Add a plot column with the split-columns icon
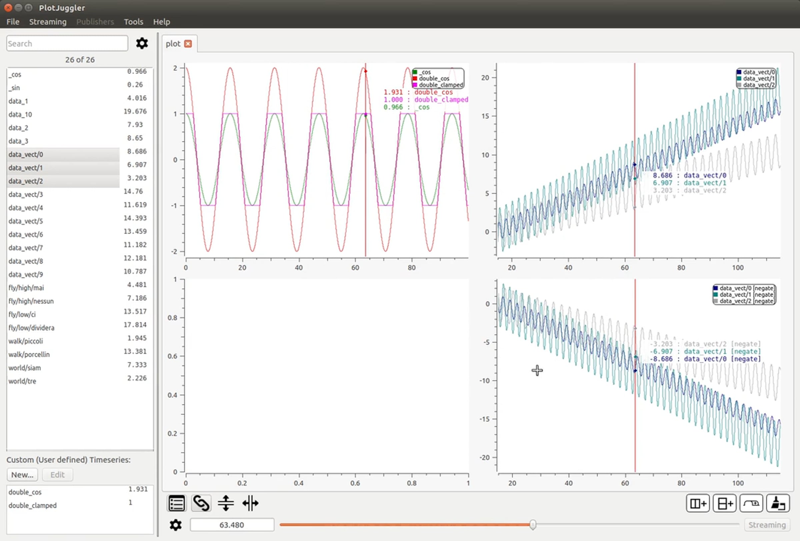800x541 pixels. click(698, 503)
